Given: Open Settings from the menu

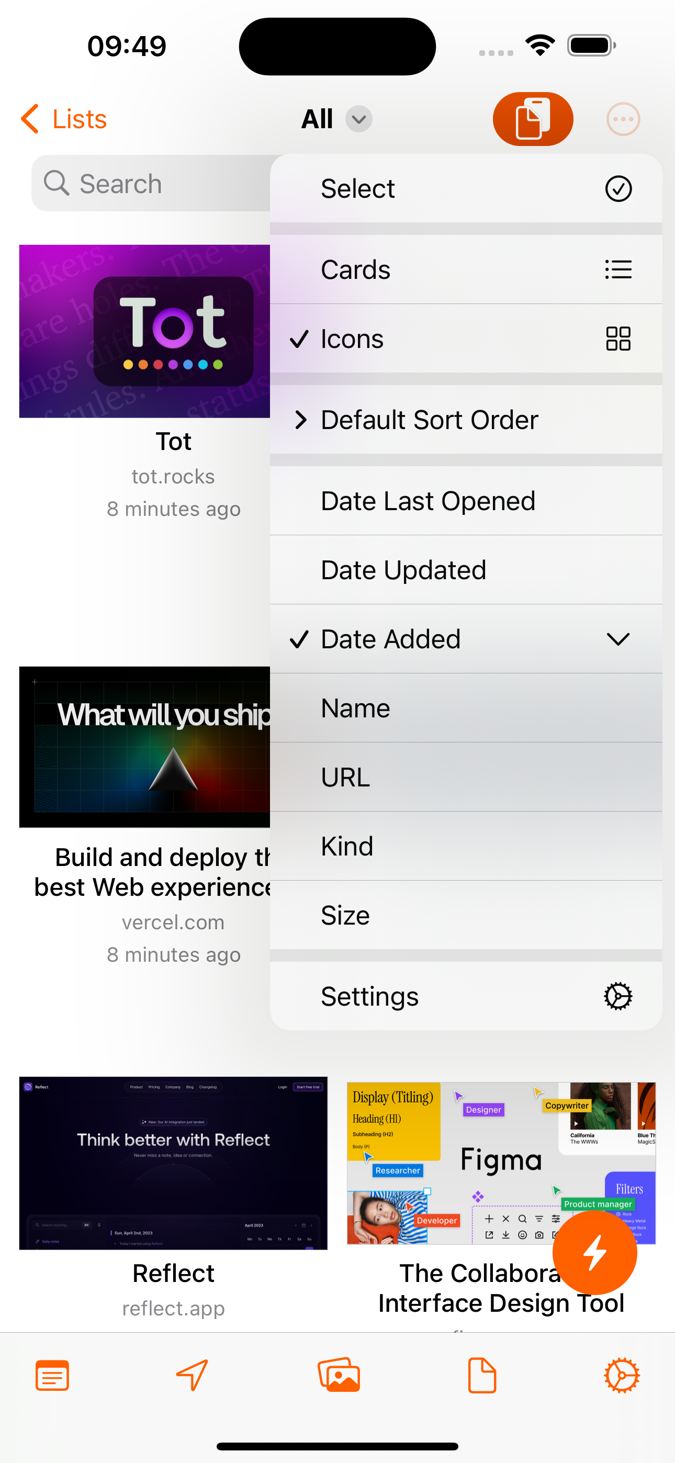Looking at the screenshot, I should 466,996.
